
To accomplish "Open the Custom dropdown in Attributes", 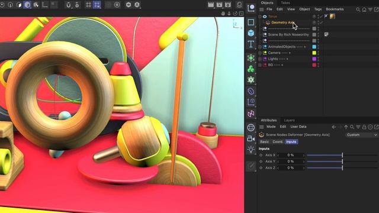I will click(x=361, y=135).
